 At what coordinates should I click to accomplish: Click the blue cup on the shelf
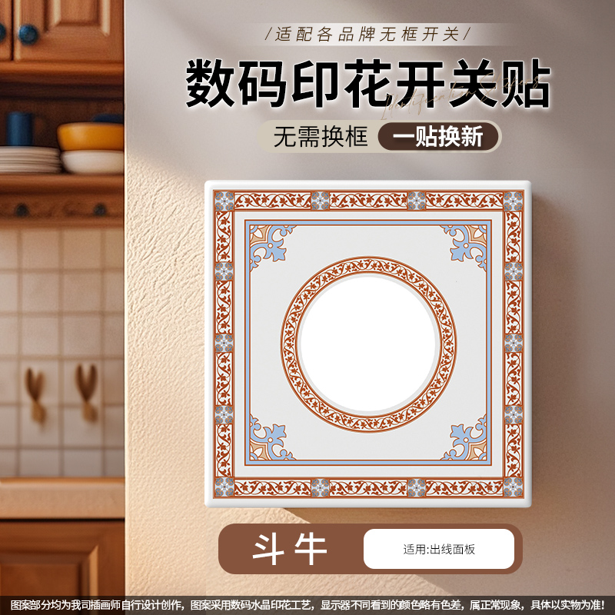point(20,128)
